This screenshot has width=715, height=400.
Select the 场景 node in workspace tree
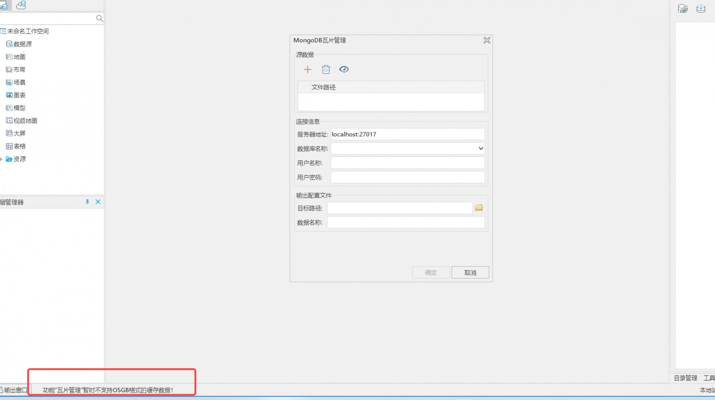(16, 82)
